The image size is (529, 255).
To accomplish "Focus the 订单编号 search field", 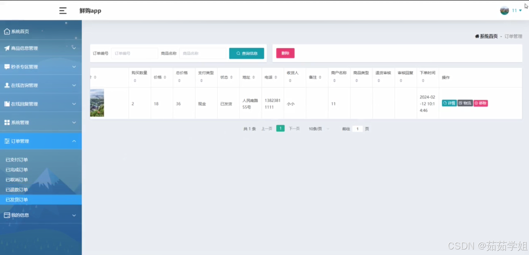I will point(134,53).
